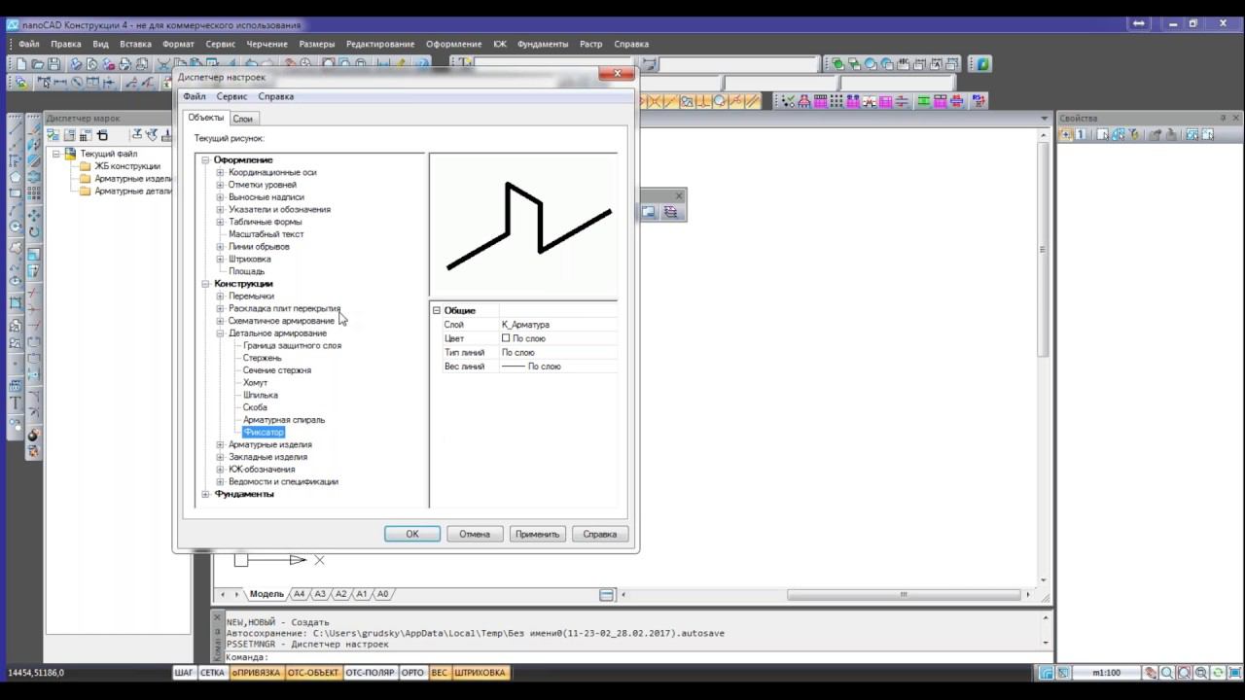Switch to the A4 sheet tab
Image resolution: width=1245 pixels, height=700 pixels.
(300, 594)
